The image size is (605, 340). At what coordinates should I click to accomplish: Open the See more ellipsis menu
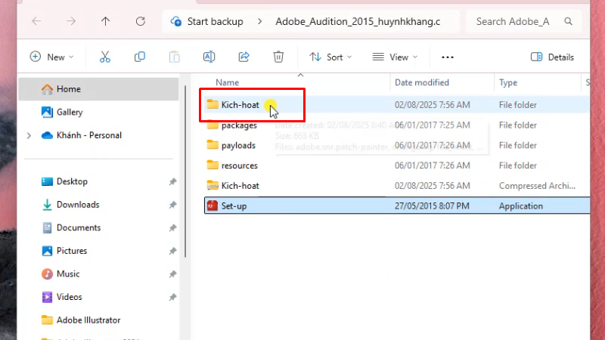pyautogui.click(x=448, y=57)
